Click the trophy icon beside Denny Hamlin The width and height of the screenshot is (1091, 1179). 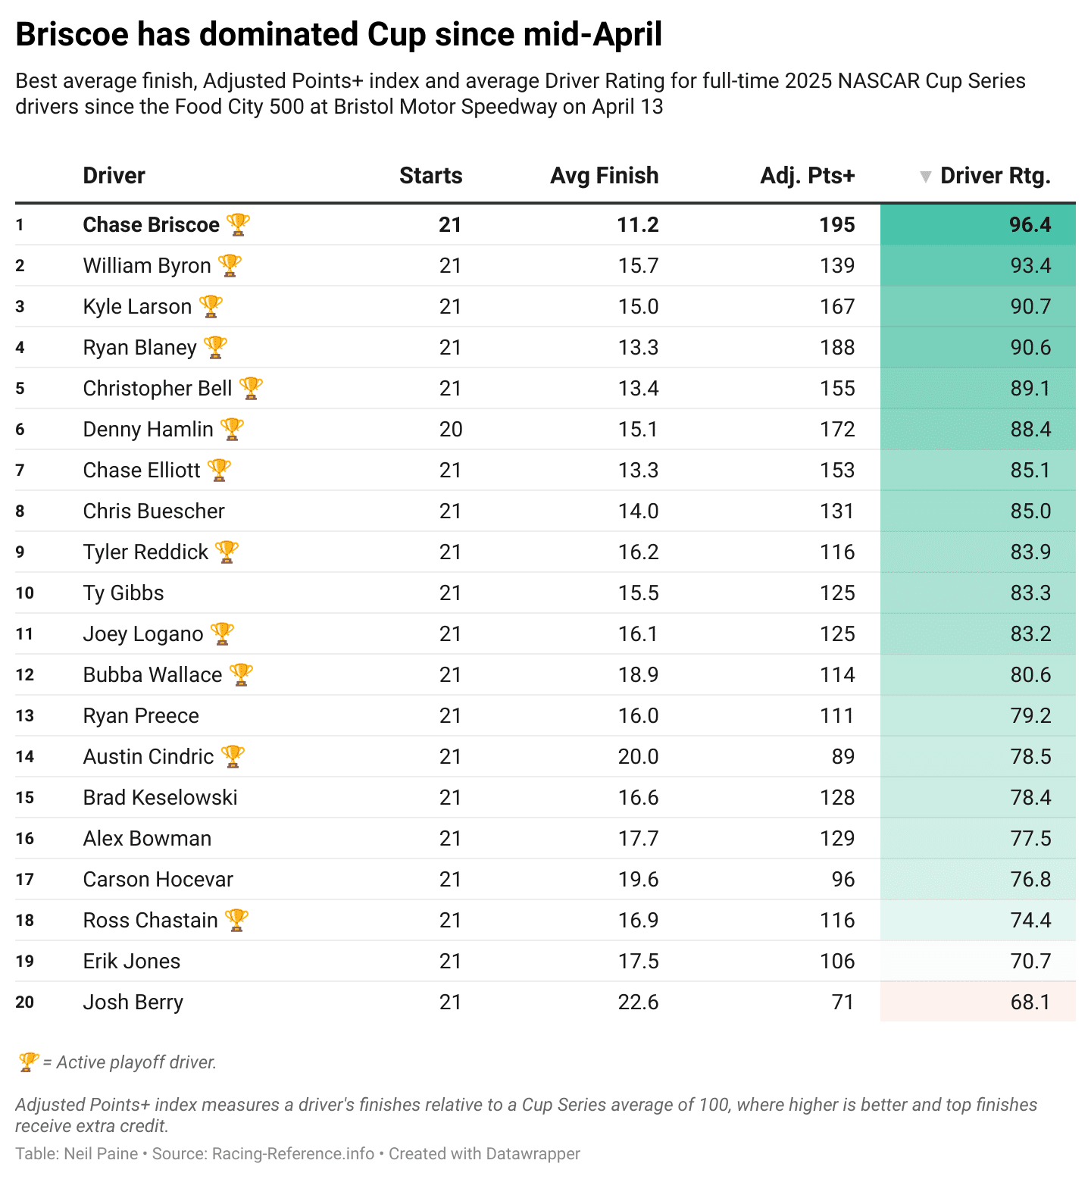(x=232, y=429)
